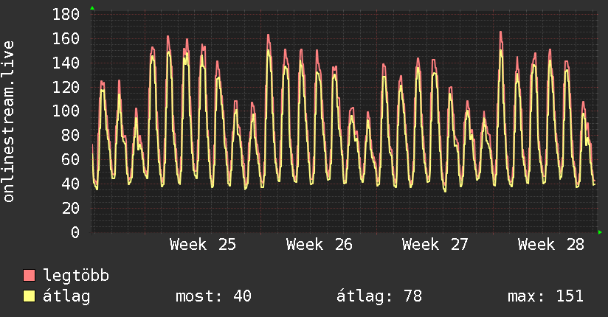Select the átlag legend label
Screen dimensions: 608x317
tap(66, 296)
